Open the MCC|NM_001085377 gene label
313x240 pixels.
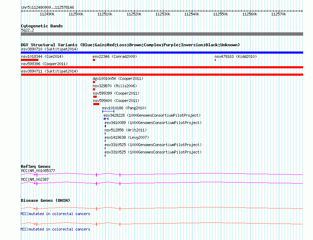pos(38,171)
